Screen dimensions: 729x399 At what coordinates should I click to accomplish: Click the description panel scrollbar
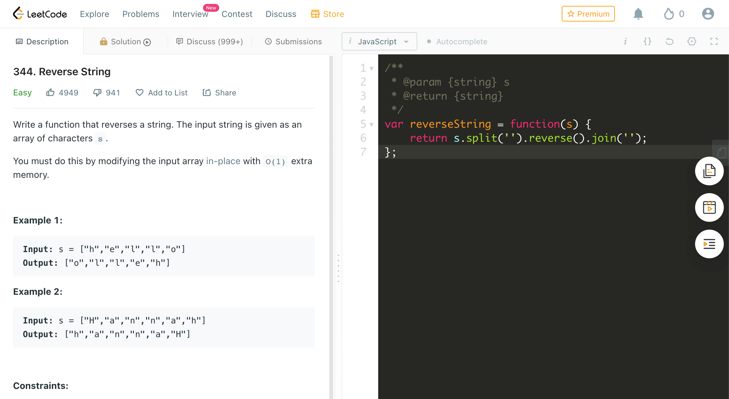tap(331, 227)
